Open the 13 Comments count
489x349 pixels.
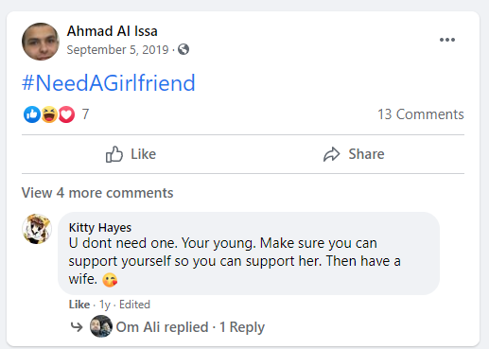point(421,114)
